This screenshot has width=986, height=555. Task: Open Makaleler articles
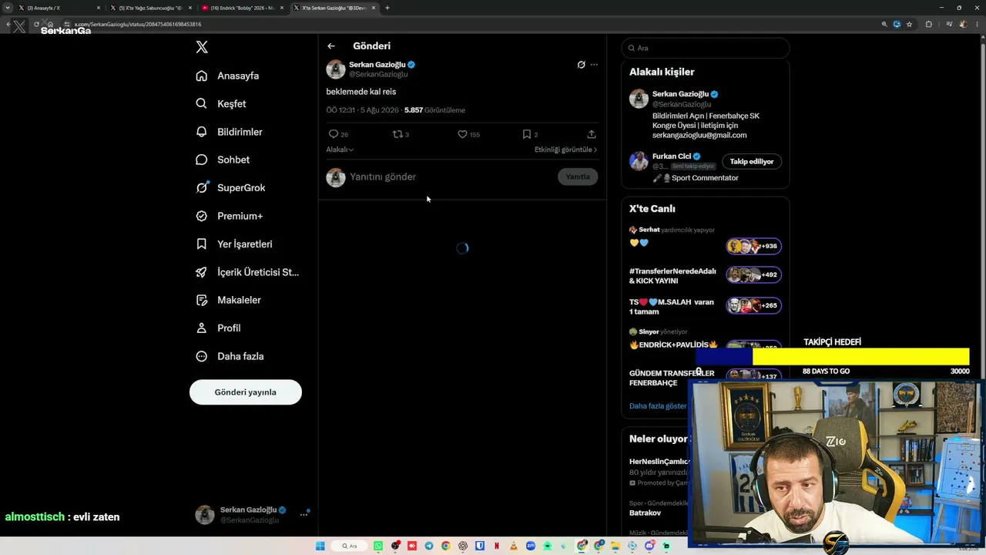click(x=229, y=300)
